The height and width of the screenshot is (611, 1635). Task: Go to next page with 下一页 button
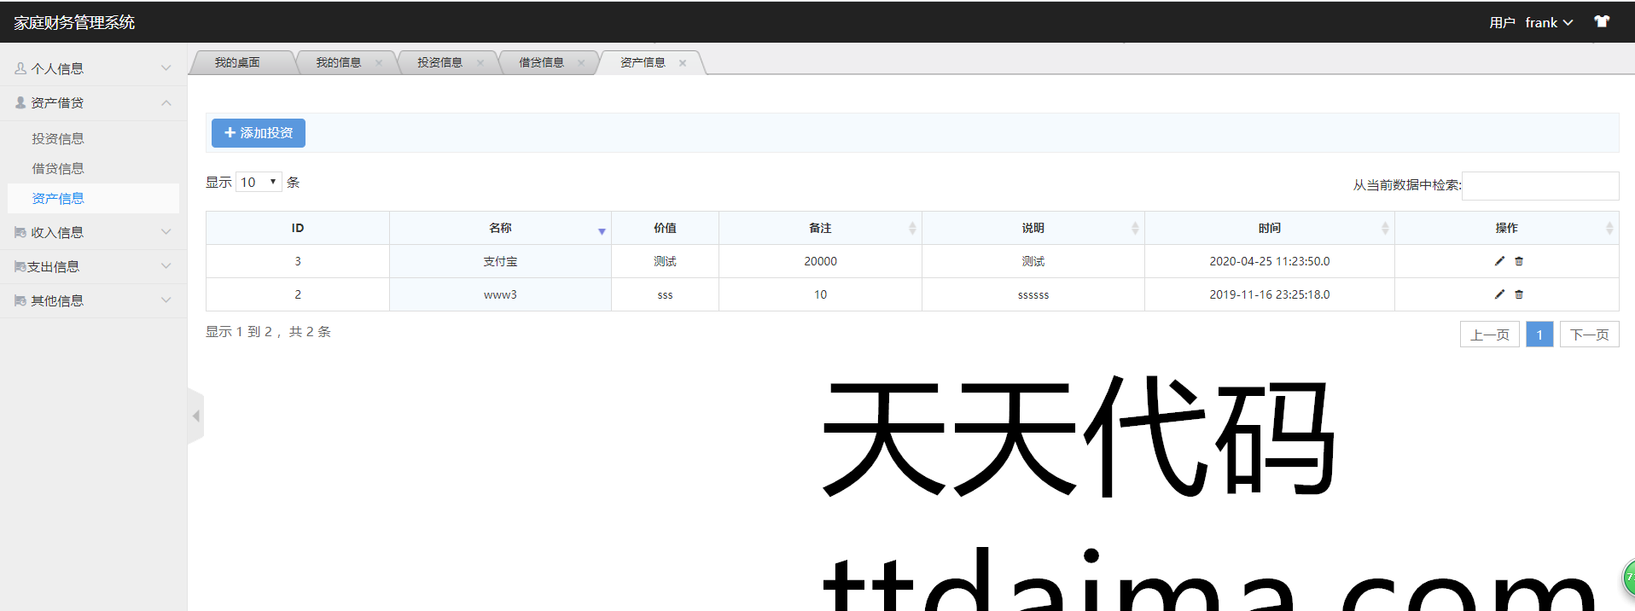[1589, 335]
